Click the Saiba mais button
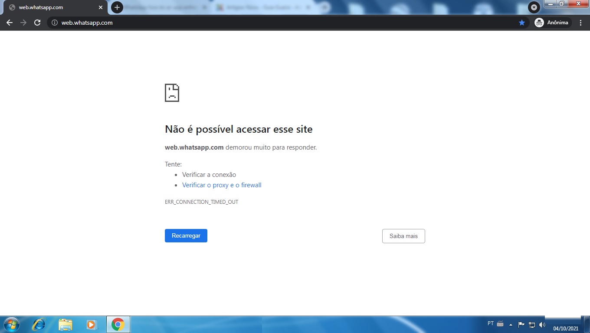590x333 pixels. click(403, 236)
